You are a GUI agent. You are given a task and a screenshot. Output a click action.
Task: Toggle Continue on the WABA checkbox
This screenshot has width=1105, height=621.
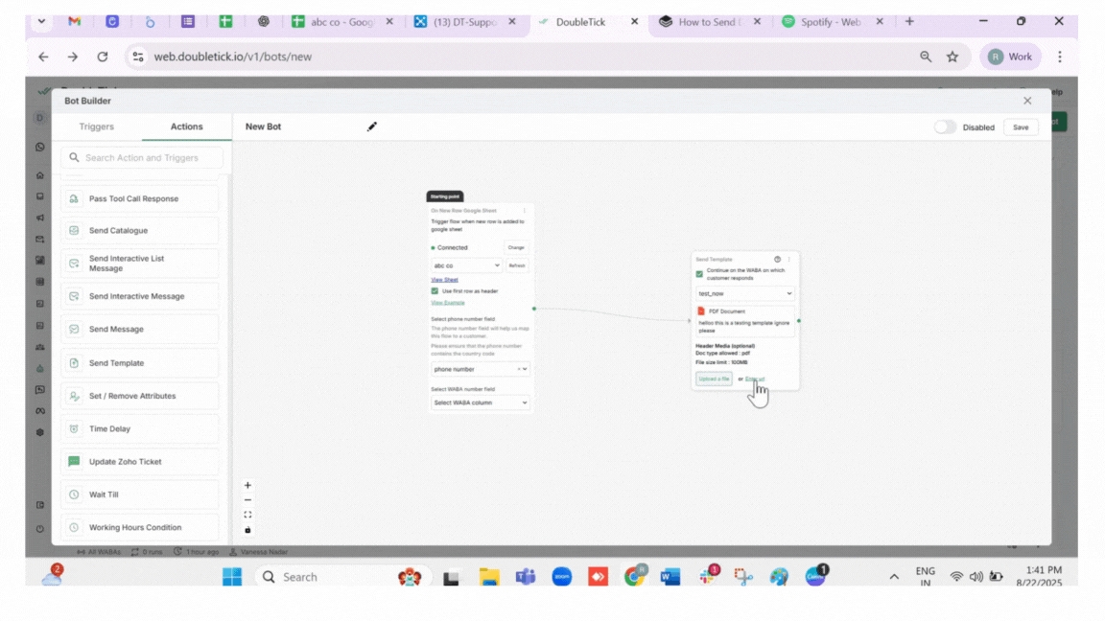click(699, 274)
